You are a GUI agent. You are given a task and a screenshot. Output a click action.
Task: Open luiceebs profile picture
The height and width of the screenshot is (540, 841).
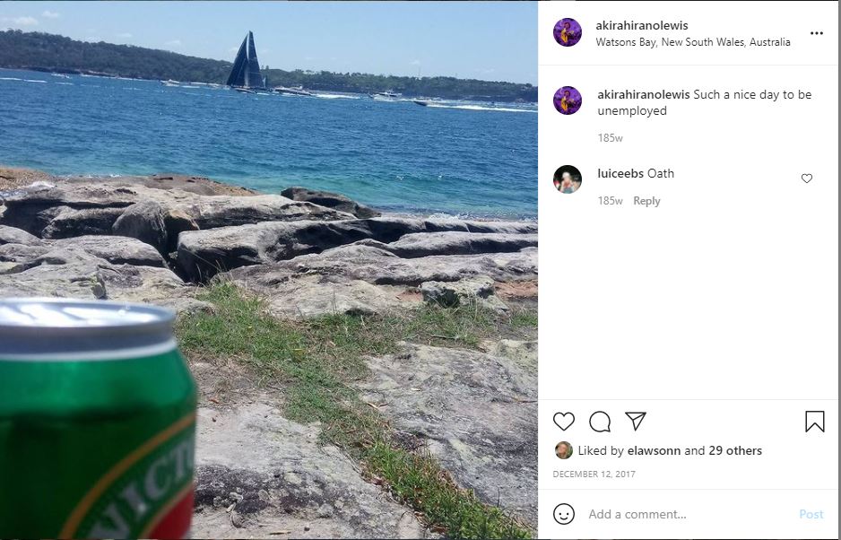tap(568, 179)
